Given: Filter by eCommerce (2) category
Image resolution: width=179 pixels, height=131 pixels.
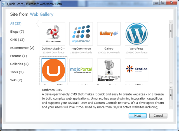Looking at the screenshot, I should [x=22, y=48].
